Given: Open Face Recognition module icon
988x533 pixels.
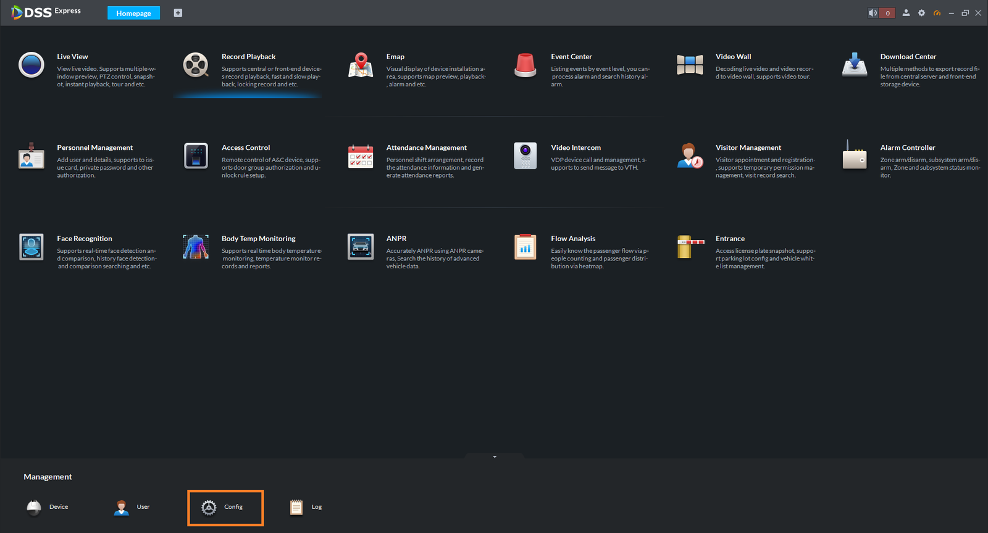Looking at the screenshot, I should click(x=31, y=247).
